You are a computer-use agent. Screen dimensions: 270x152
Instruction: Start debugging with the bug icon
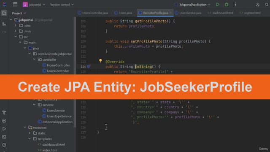[227, 5]
